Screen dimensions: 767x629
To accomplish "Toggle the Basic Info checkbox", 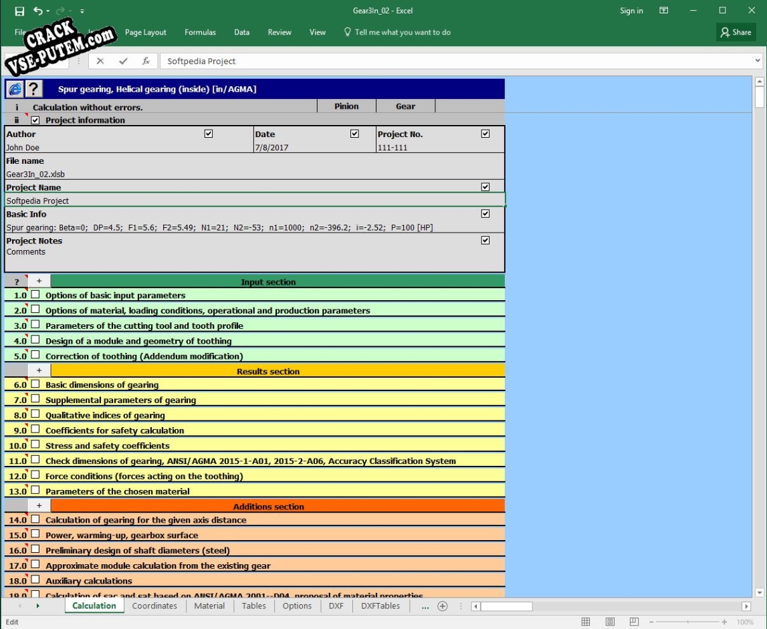I will click(x=485, y=214).
